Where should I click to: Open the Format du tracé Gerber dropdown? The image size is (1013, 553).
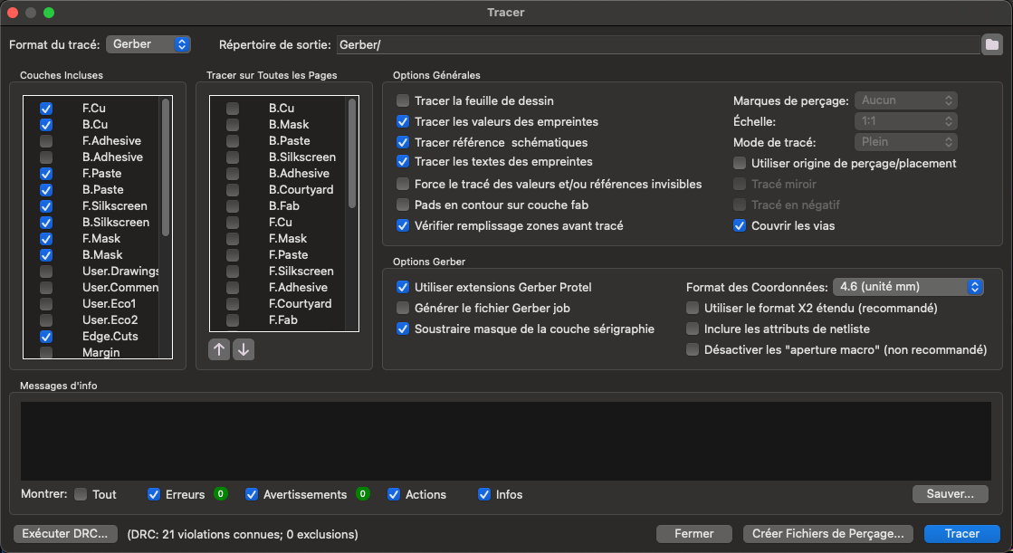148,44
